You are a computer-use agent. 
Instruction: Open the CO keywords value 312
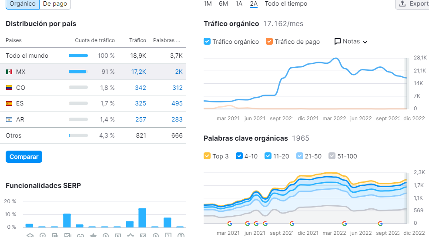click(x=177, y=88)
